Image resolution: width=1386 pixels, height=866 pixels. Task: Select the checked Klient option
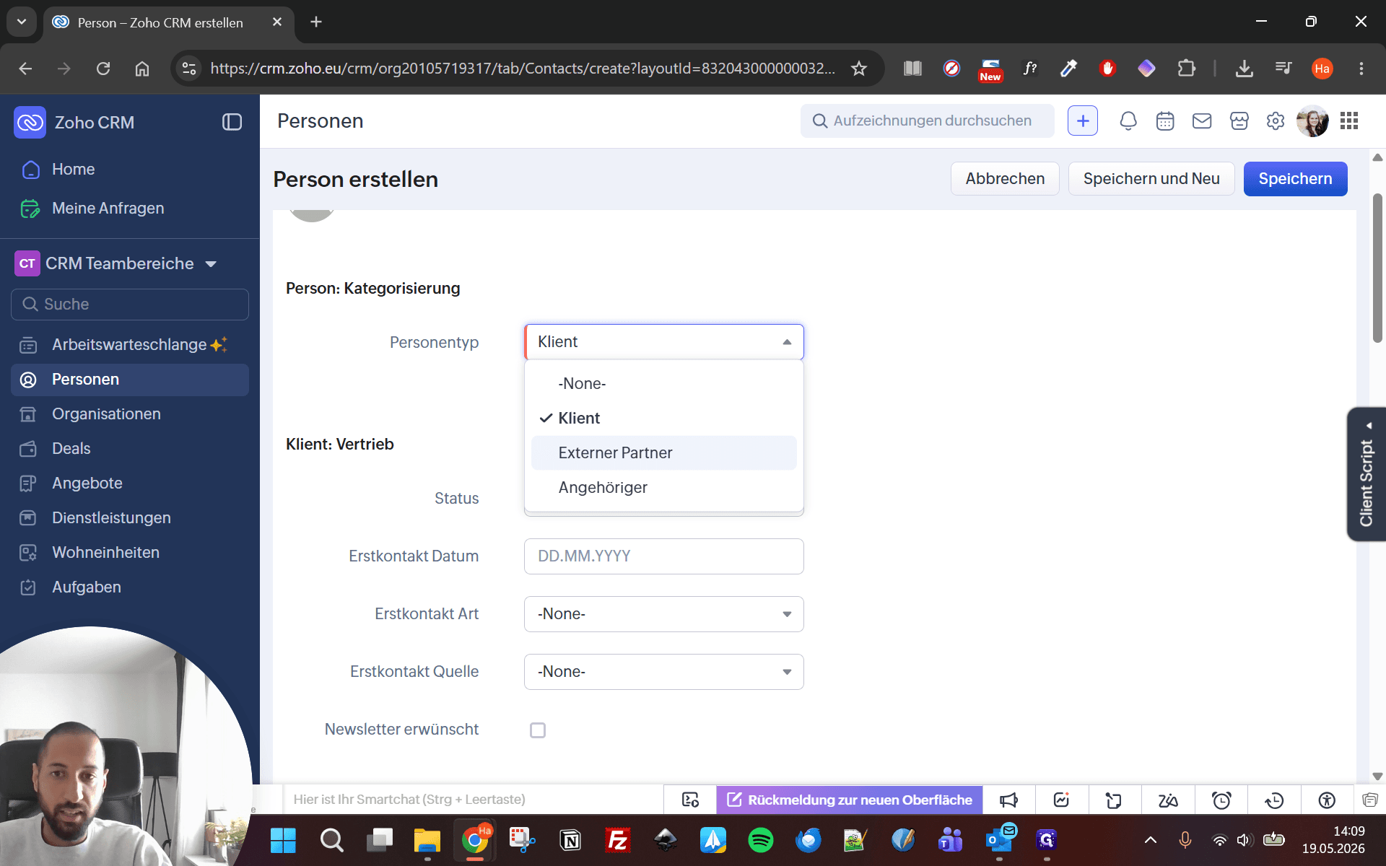[663, 418]
